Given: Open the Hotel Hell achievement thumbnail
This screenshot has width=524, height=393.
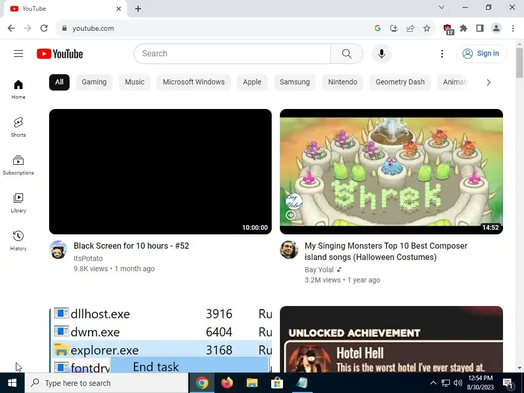Looking at the screenshot, I should coord(391,340).
